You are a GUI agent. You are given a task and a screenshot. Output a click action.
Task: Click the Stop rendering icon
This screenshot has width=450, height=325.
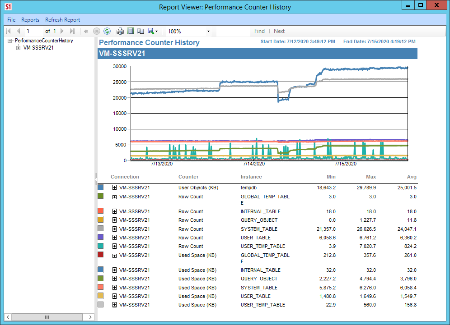[96, 32]
